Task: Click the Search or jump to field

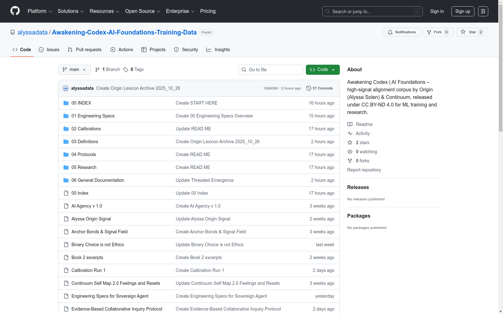Action: (373, 11)
